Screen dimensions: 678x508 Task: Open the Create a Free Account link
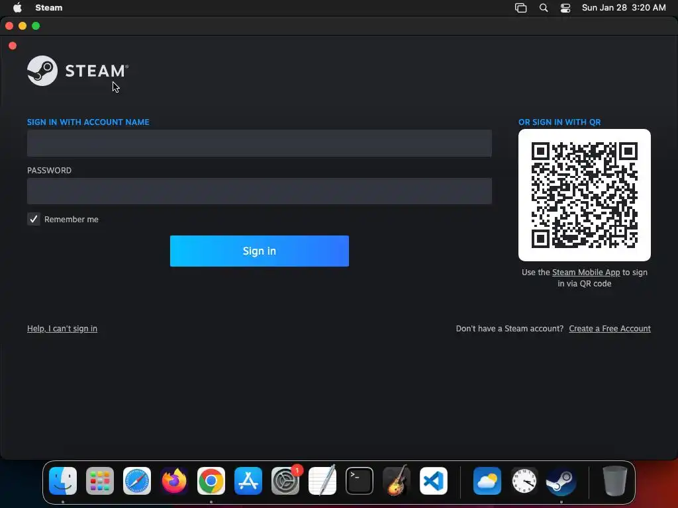point(609,329)
